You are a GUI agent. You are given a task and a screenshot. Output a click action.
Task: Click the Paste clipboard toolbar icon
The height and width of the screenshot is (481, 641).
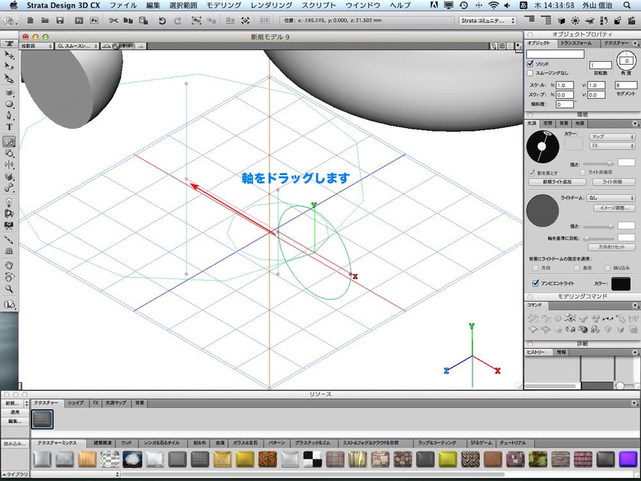tap(143, 21)
